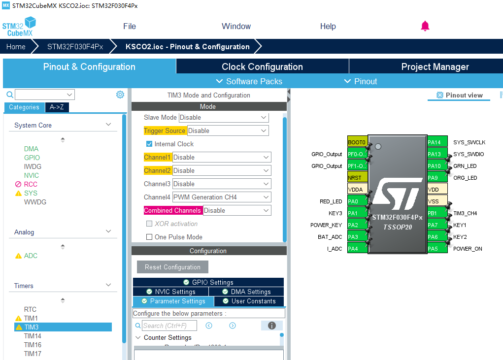Click the TIM1 warning triangle icon
The image size is (503, 360).
click(x=18, y=318)
